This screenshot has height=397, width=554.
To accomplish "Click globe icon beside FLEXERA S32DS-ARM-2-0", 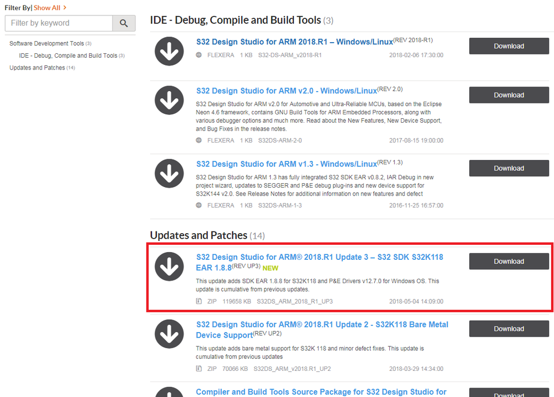I will 199,140.
